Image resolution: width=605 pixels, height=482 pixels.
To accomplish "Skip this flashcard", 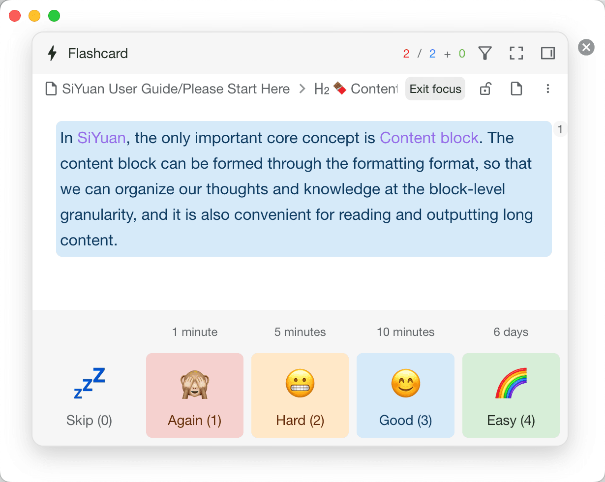I will point(89,395).
